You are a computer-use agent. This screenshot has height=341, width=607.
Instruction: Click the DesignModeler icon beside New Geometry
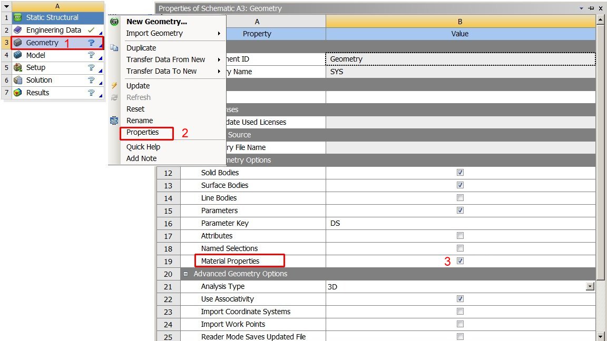114,22
